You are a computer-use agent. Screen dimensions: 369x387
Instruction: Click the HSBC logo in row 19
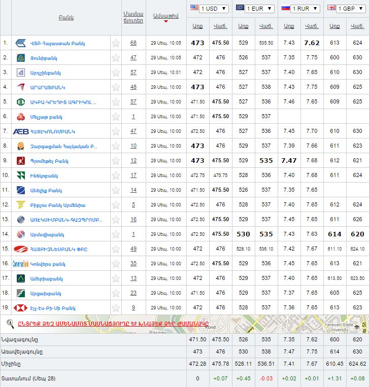coord(21,308)
